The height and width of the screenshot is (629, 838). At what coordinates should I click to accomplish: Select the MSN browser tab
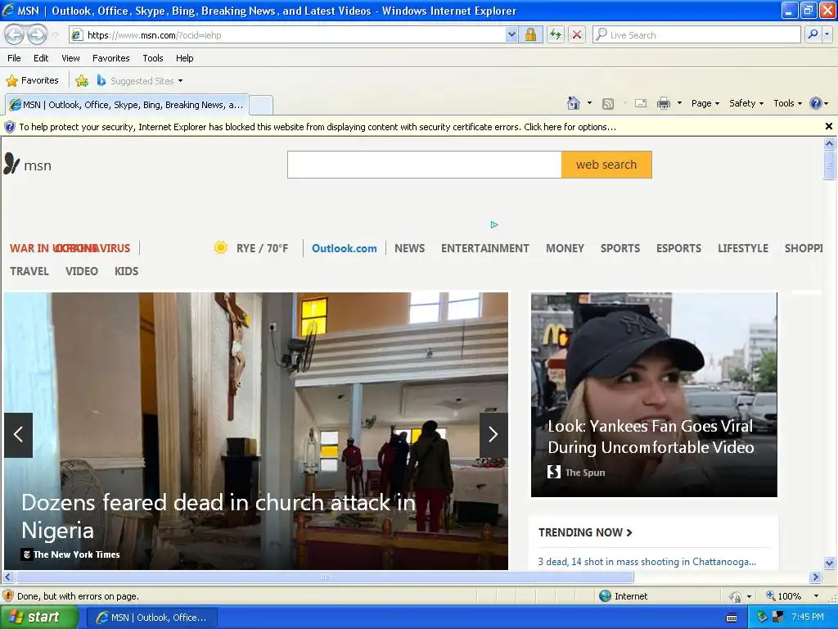tap(127, 105)
